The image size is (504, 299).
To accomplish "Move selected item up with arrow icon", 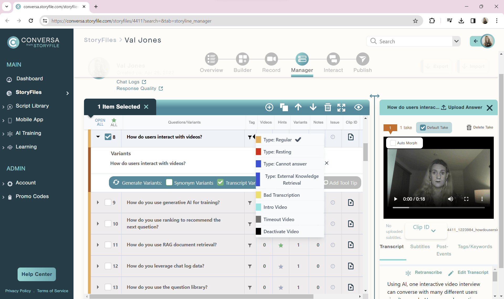I will pos(298,107).
